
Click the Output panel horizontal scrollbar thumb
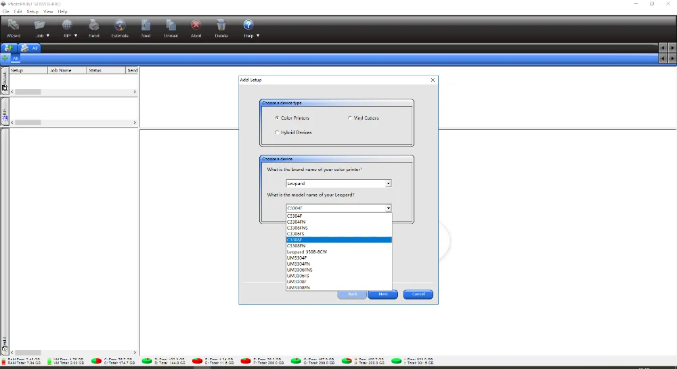click(x=28, y=92)
